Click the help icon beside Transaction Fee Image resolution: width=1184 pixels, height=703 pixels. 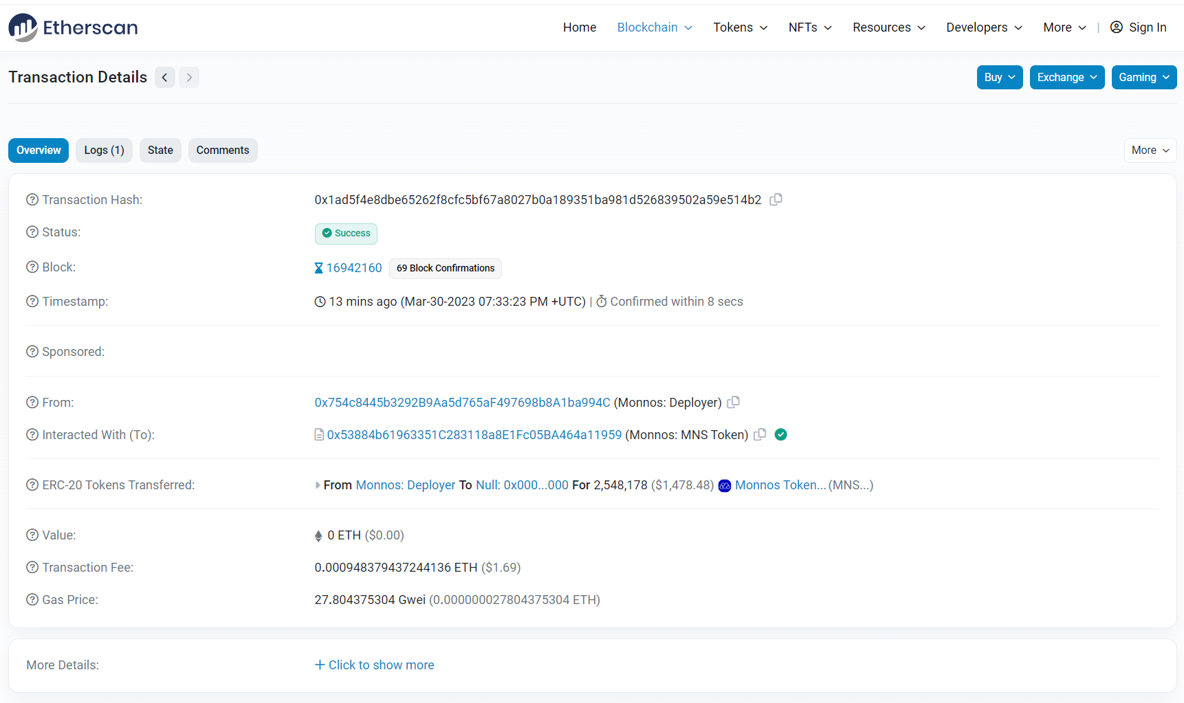pos(32,567)
